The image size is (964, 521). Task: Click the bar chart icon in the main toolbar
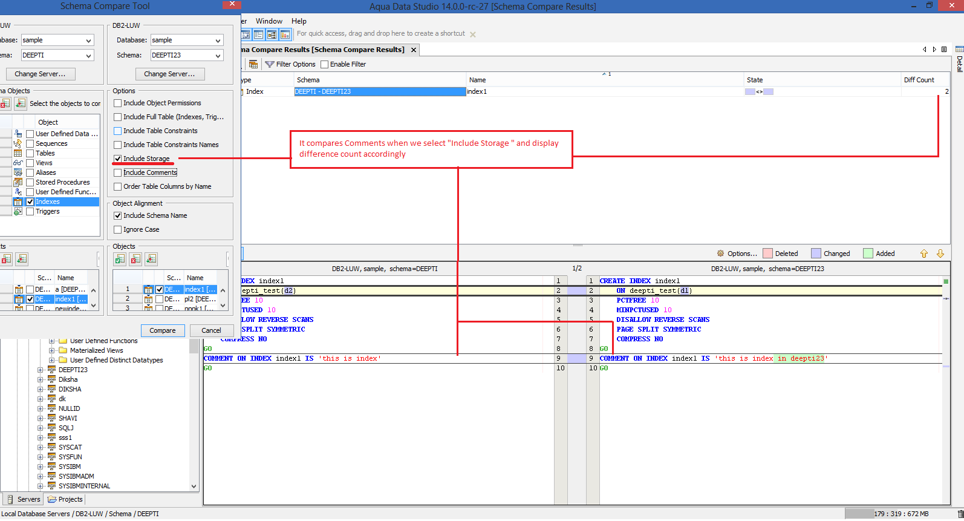(x=285, y=34)
